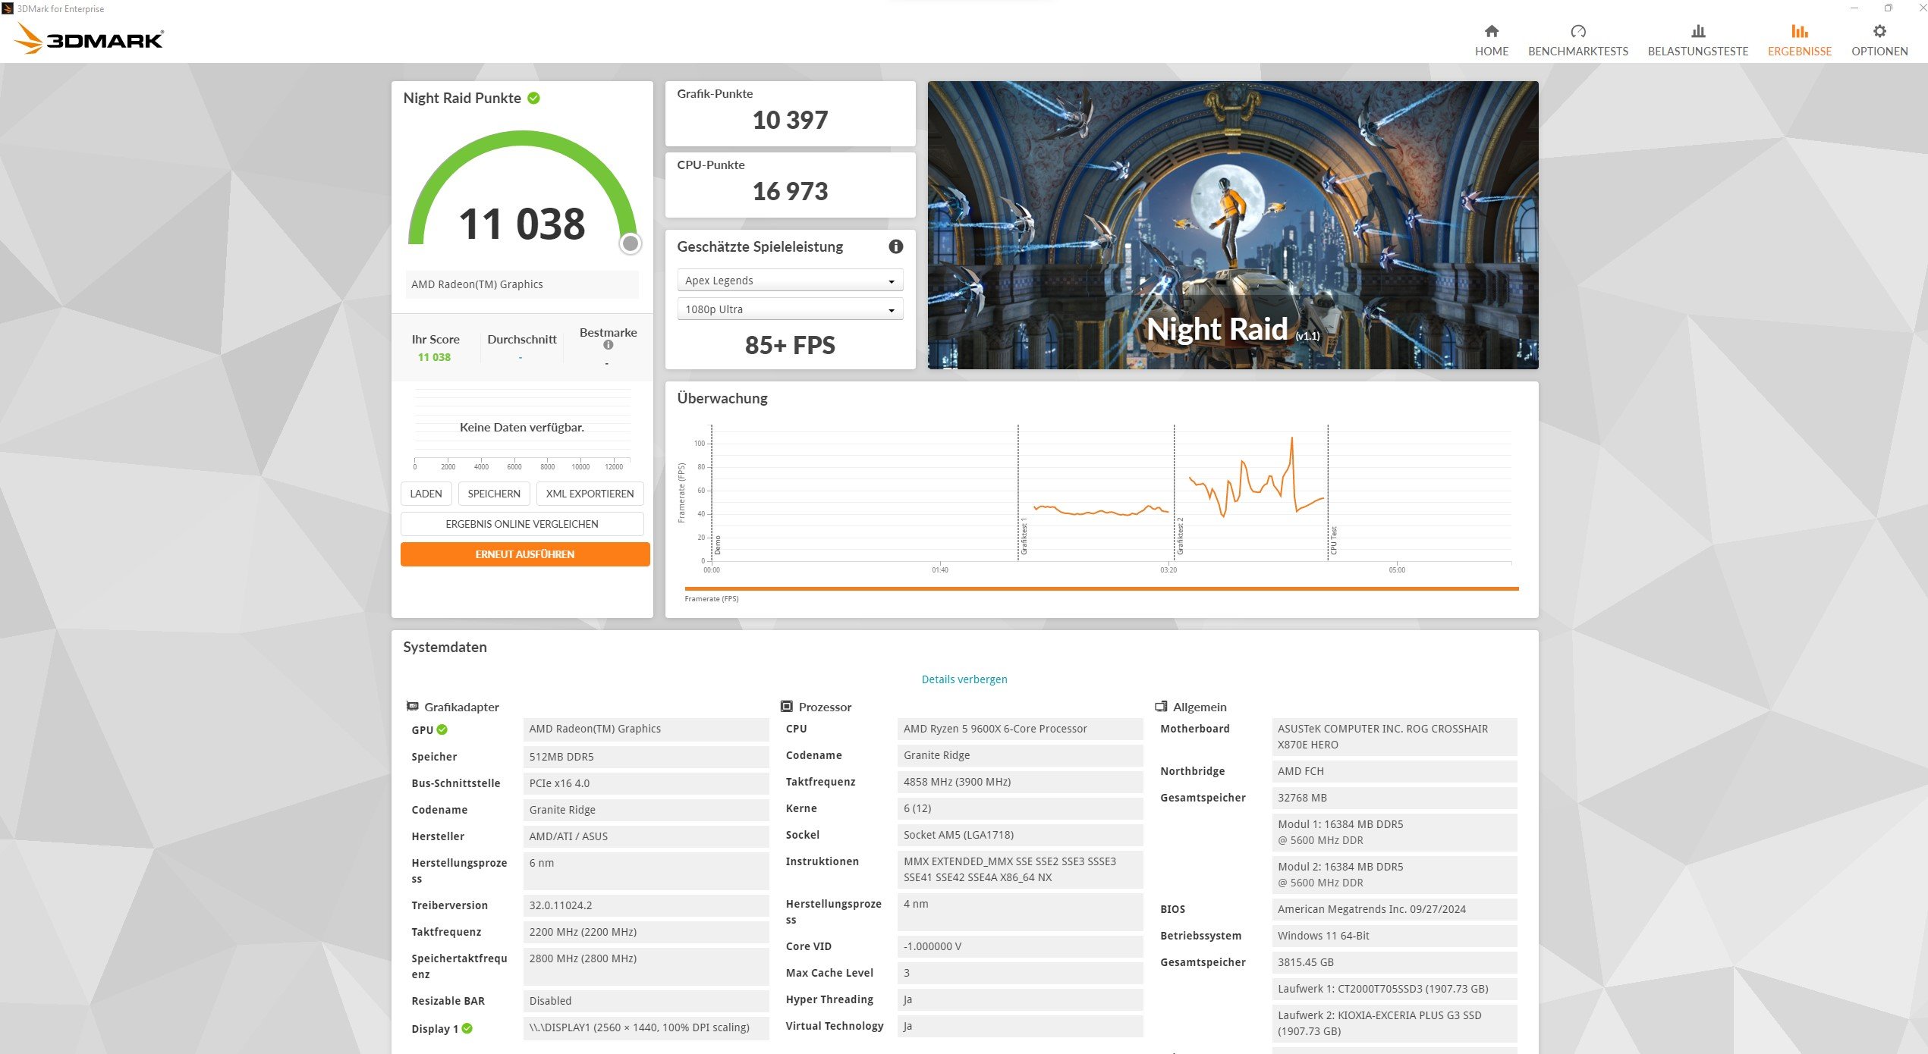Click ERGEBNIS ONLINE VERGLEICHEN button
This screenshot has height=1054, width=1928.
[x=522, y=524]
